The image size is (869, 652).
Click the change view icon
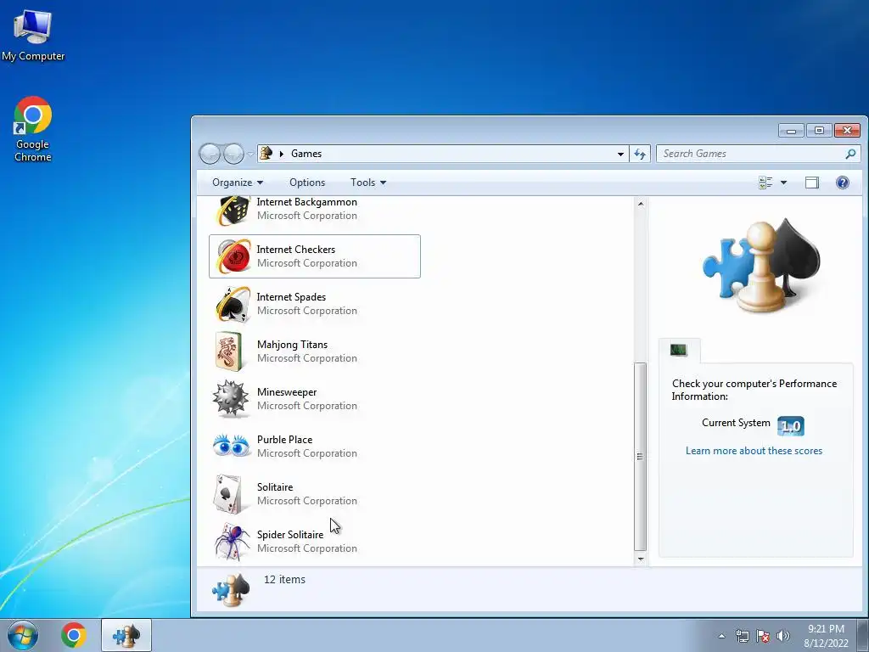coord(765,183)
